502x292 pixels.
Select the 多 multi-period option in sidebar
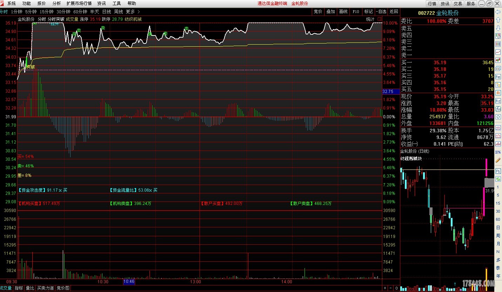tap(498, 260)
